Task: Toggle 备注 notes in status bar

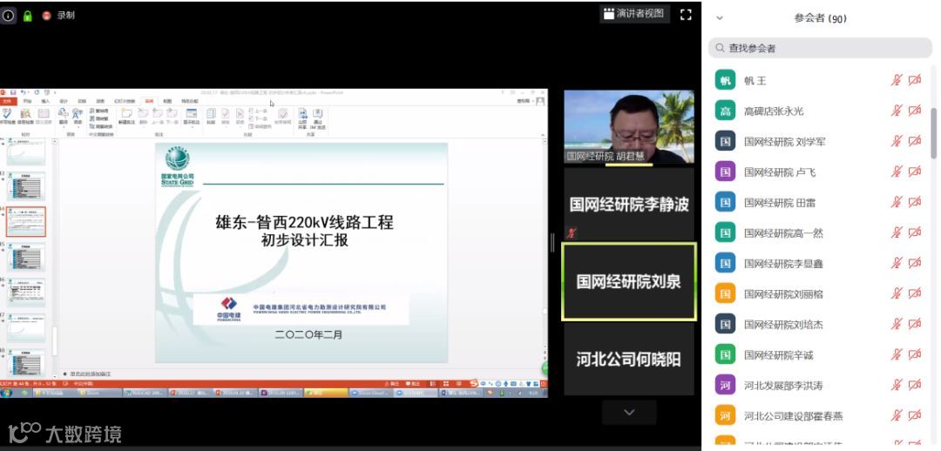Action: [x=392, y=383]
